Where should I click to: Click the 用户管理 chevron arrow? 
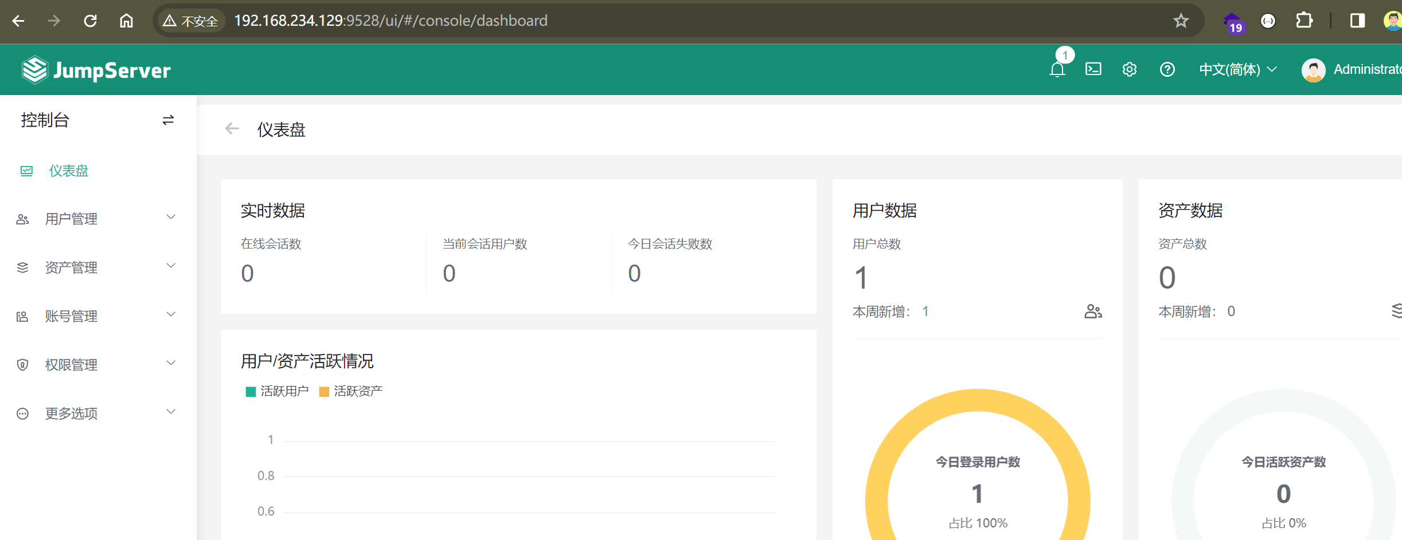(171, 217)
